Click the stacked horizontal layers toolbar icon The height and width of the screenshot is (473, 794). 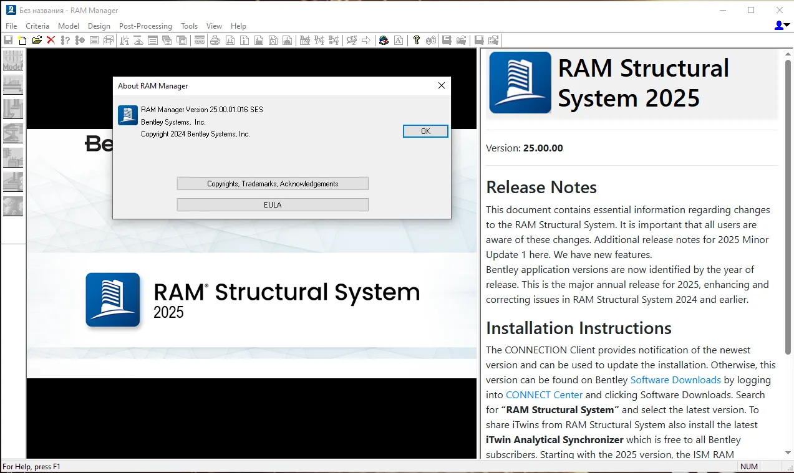pos(200,41)
